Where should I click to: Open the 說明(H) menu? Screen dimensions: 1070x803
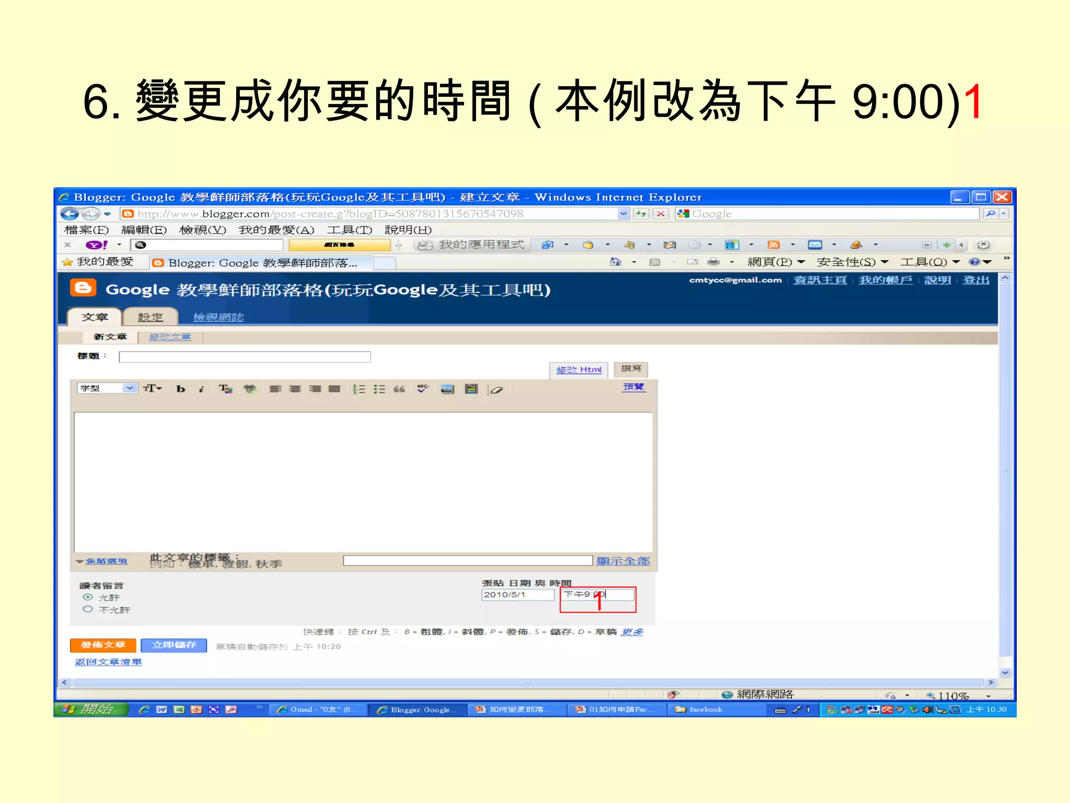(408, 230)
